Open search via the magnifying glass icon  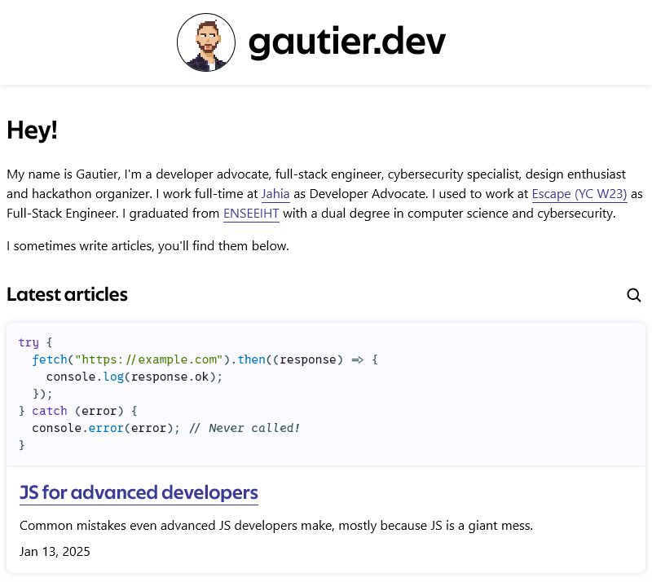(x=634, y=295)
